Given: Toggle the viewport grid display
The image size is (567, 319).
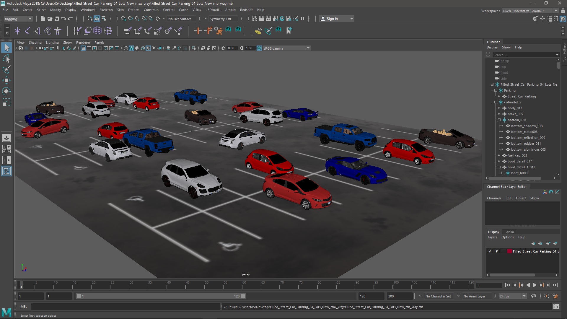Looking at the screenshot, I should pos(83,48).
